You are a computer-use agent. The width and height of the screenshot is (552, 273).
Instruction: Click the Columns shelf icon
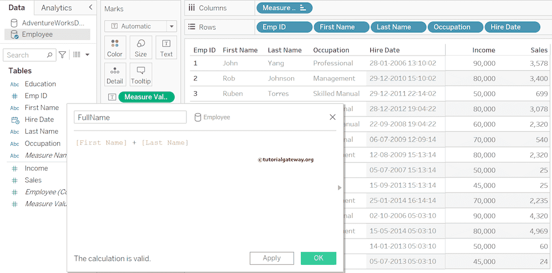tap(192, 8)
